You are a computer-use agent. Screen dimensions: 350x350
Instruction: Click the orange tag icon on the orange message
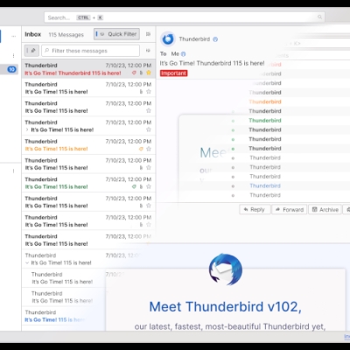coord(141,149)
